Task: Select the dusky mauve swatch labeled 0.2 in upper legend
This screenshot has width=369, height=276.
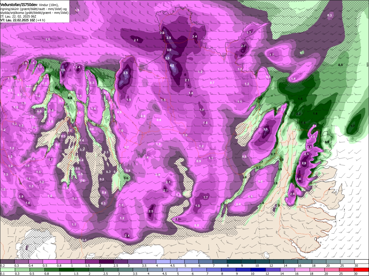Action: click(x=8, y=261)
